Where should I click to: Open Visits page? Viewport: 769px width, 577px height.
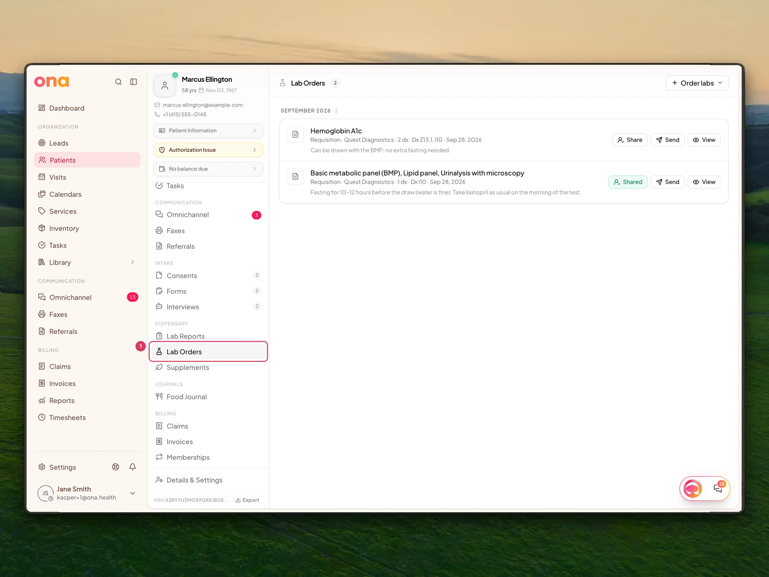pos(87,177)
